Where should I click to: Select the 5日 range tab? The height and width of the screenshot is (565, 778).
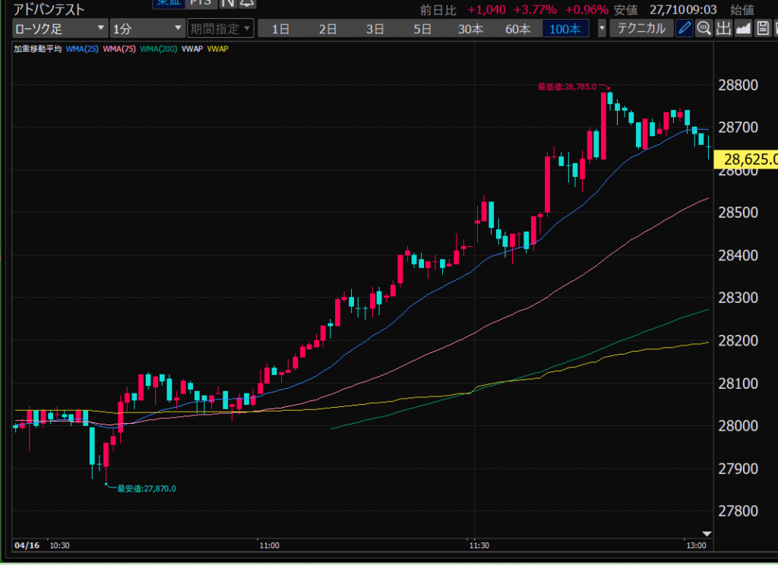[x=422, y=29]
